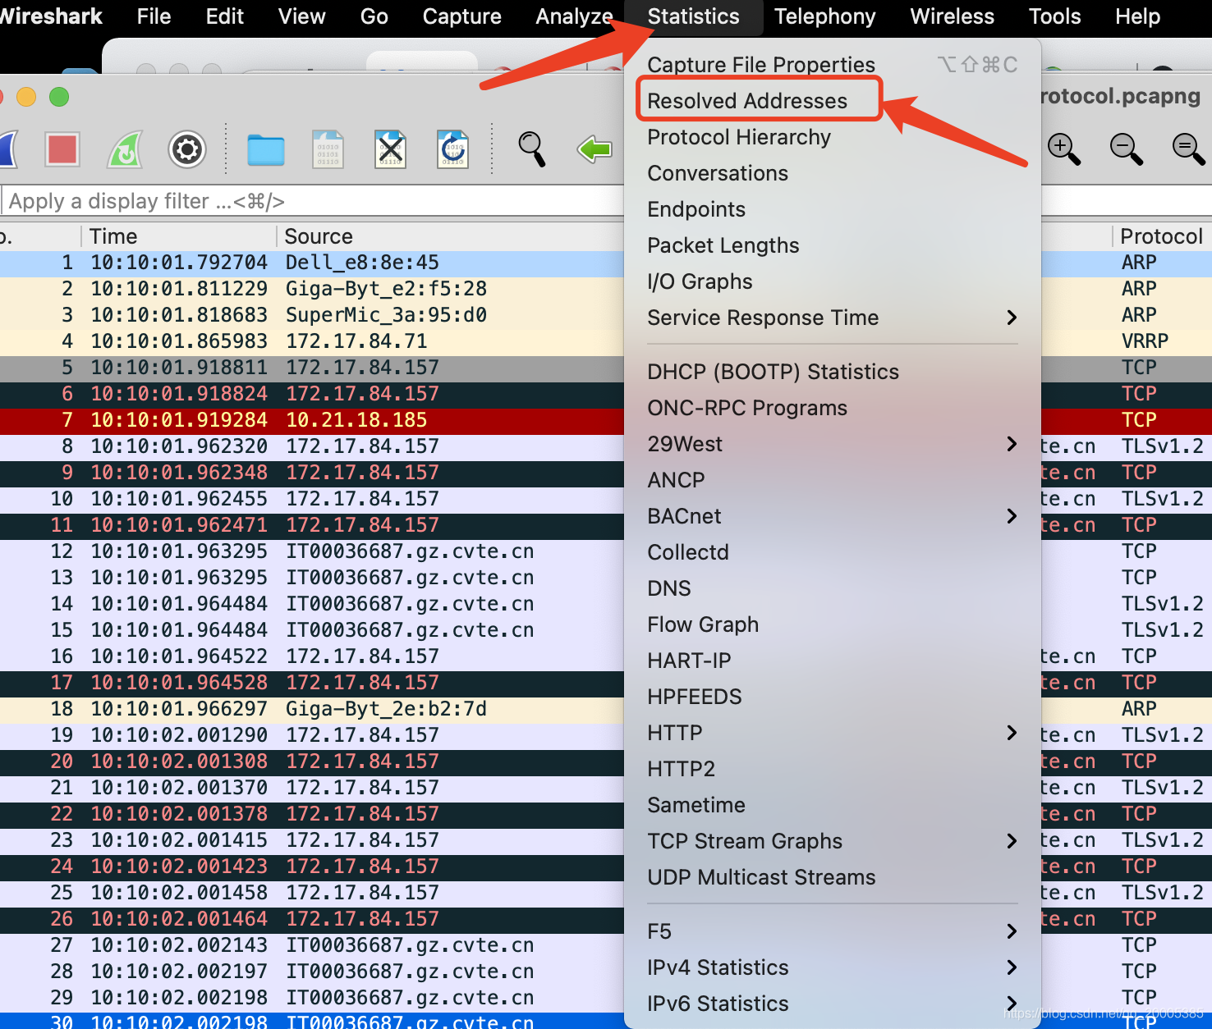The width and height of the screenshot is (1212, 1029).
Task: Open the Statistics menu
Action: [x=694, y=16]
